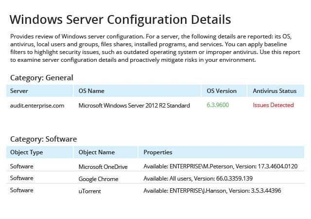Click audit.enterprise.com server entry
311x219 pixels.
point(37,106)
